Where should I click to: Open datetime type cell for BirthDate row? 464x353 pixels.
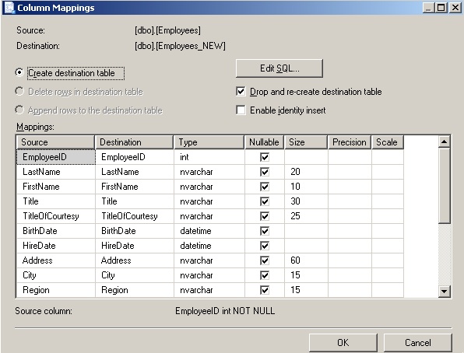click(x=209, y=231)
